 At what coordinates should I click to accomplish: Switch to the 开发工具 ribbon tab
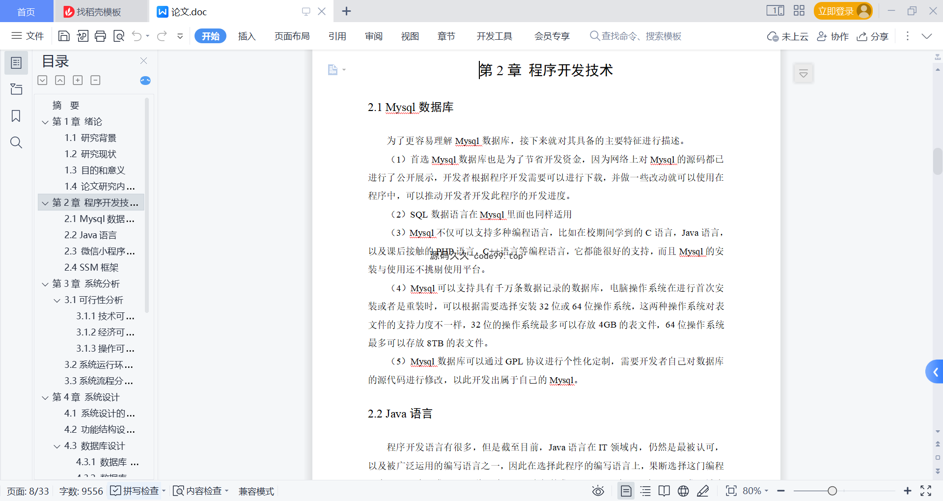click(x=494, y=36)
